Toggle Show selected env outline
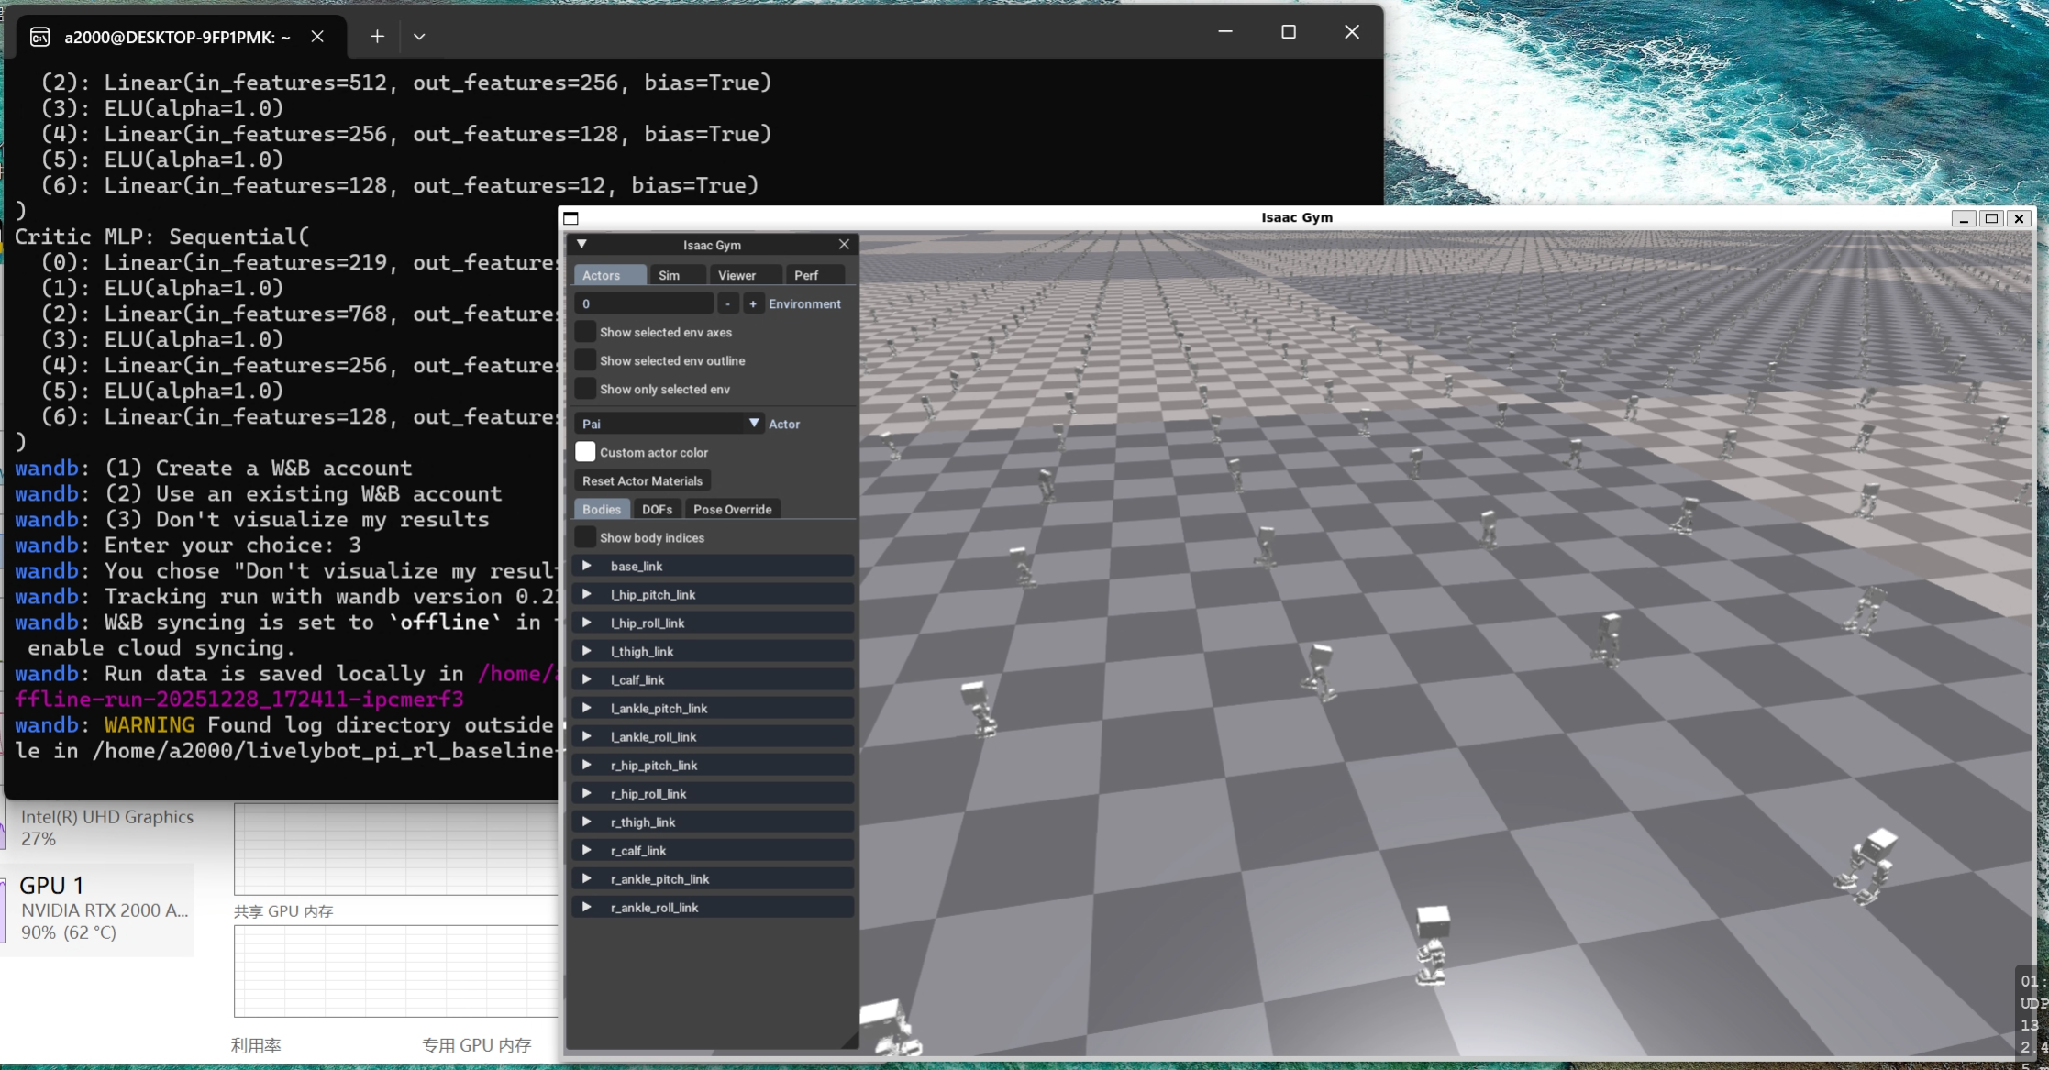Image resolution: width=2049 pixels, height=1070 pixels. (x=585, y=360)
